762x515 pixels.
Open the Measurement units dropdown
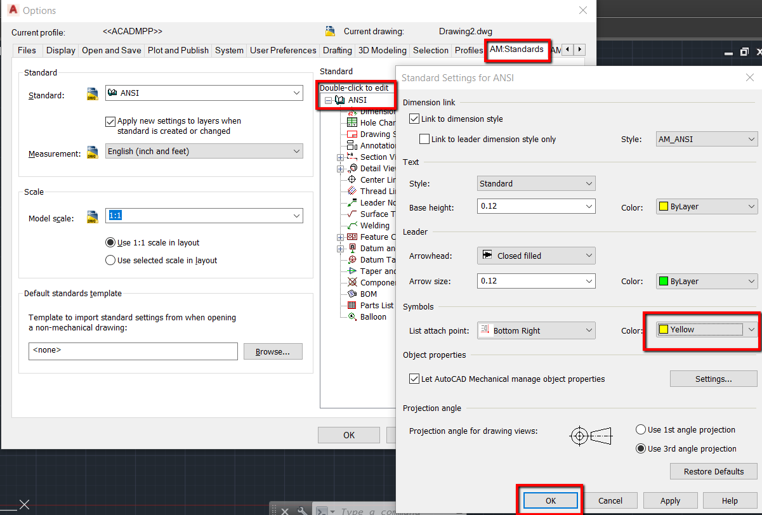coord(298,151)
